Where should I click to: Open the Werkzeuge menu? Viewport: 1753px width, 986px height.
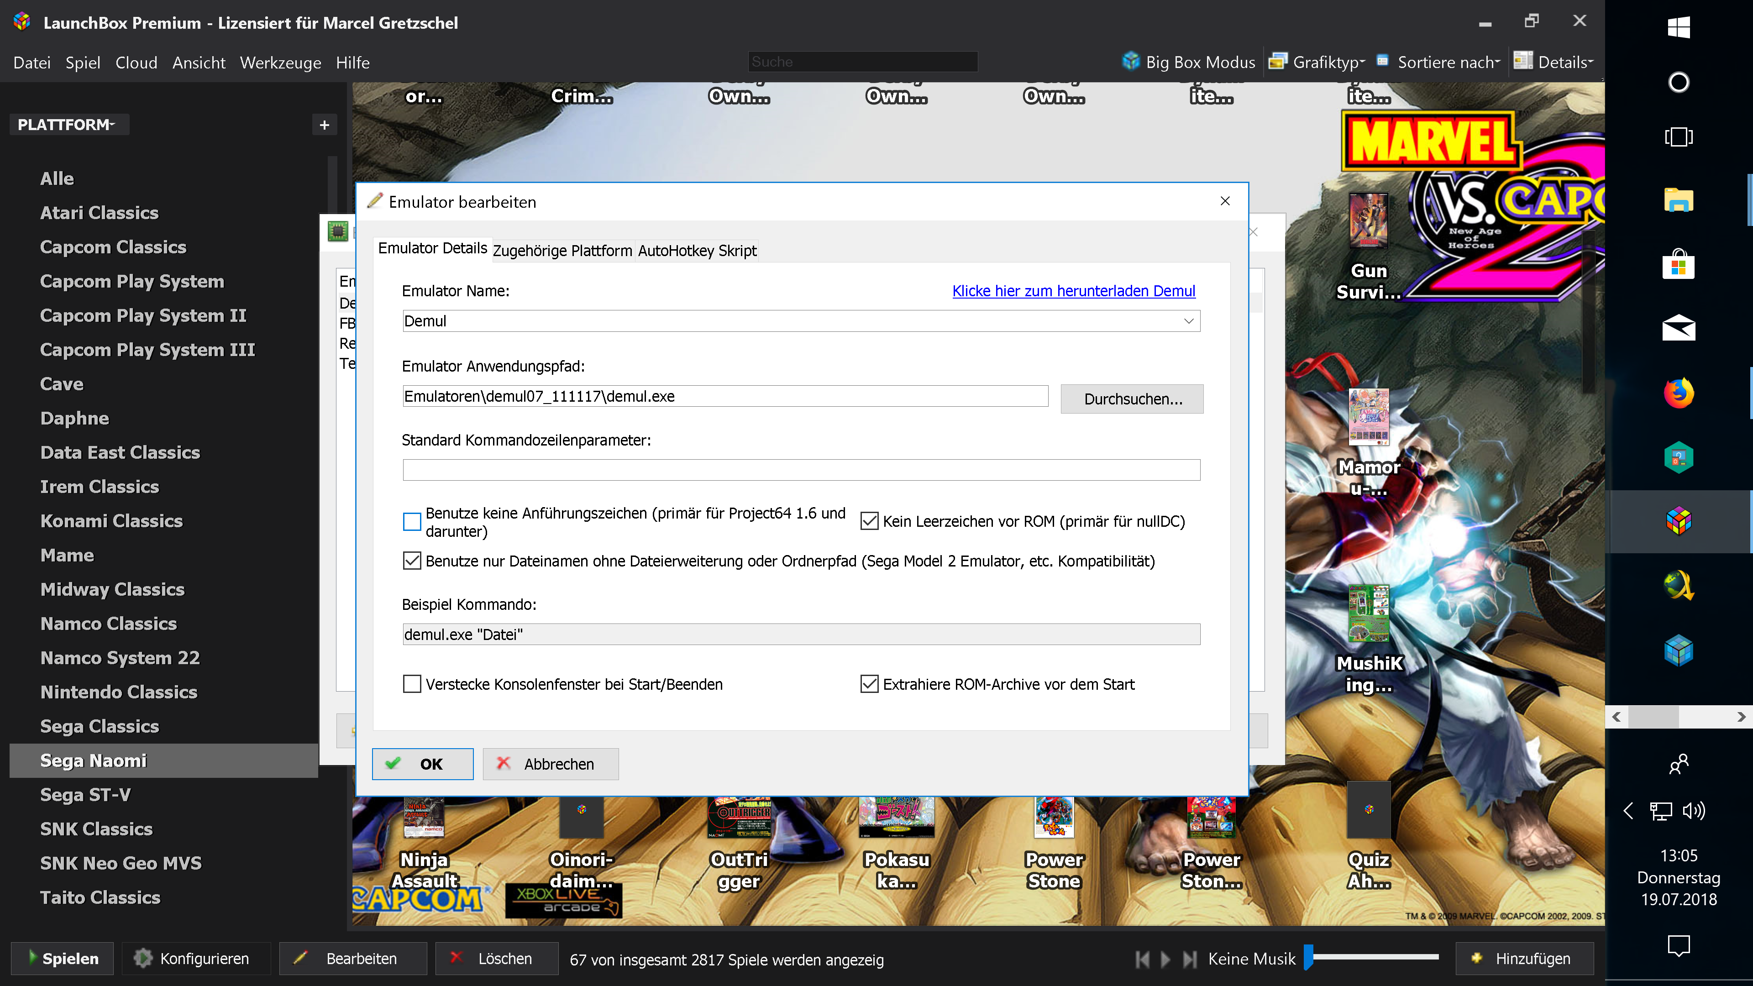click(280, 63)
